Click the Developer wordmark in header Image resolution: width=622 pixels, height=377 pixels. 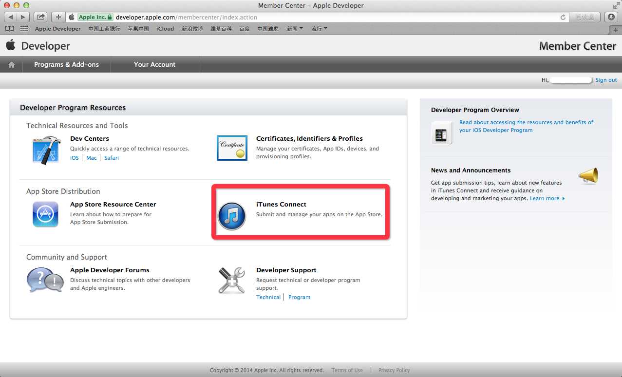(45, 46)
